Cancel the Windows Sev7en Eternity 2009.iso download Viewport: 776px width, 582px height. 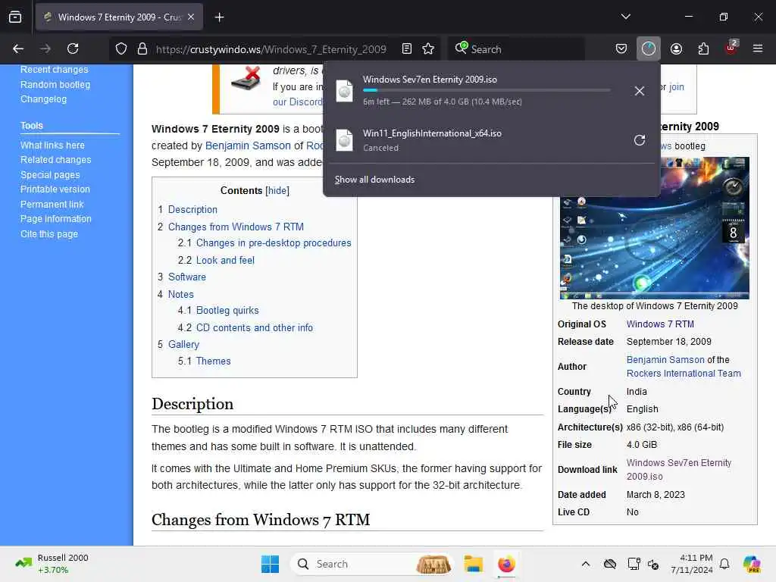[640, 91]
